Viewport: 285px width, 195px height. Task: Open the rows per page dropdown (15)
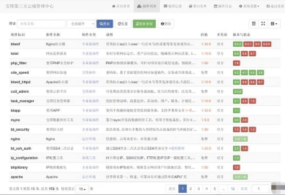82,189
